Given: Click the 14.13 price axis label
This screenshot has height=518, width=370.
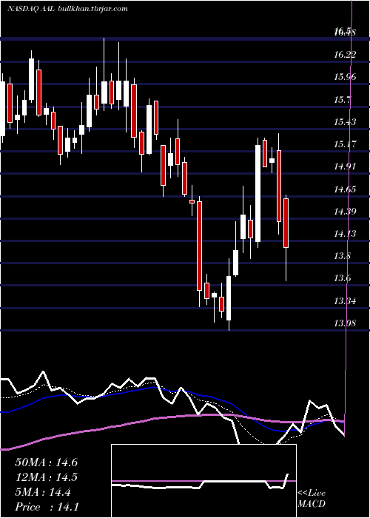Looking at the screenshot, I should coord(345,234).
